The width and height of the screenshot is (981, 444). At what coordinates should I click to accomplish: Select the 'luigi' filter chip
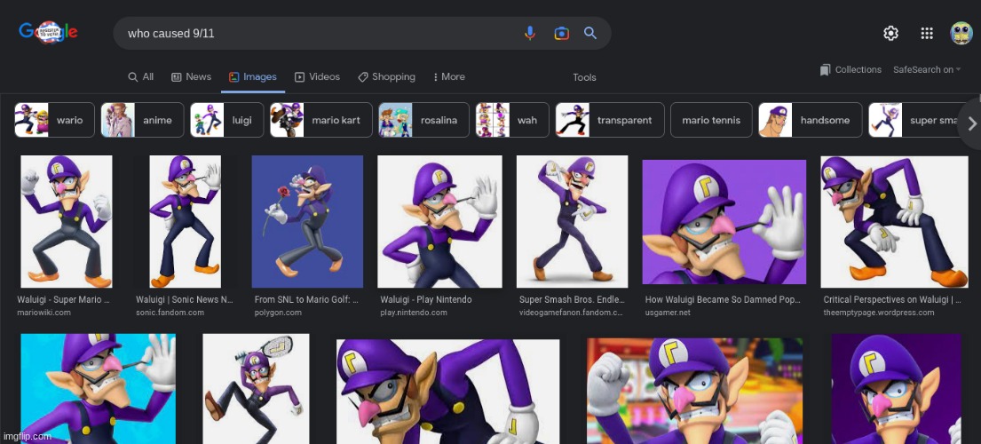tap(227, 120)
